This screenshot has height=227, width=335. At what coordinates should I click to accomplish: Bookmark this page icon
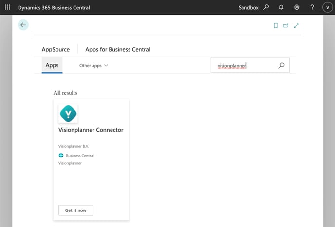tap(276, 26)
